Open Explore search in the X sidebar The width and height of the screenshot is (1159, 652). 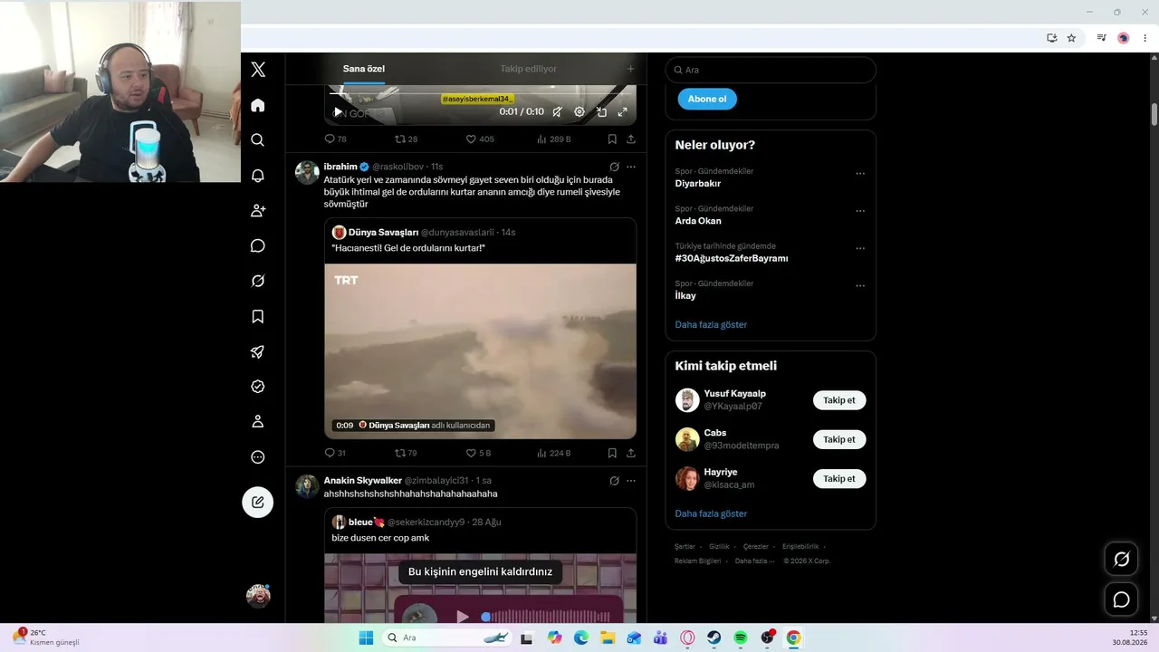click(258, 140)
